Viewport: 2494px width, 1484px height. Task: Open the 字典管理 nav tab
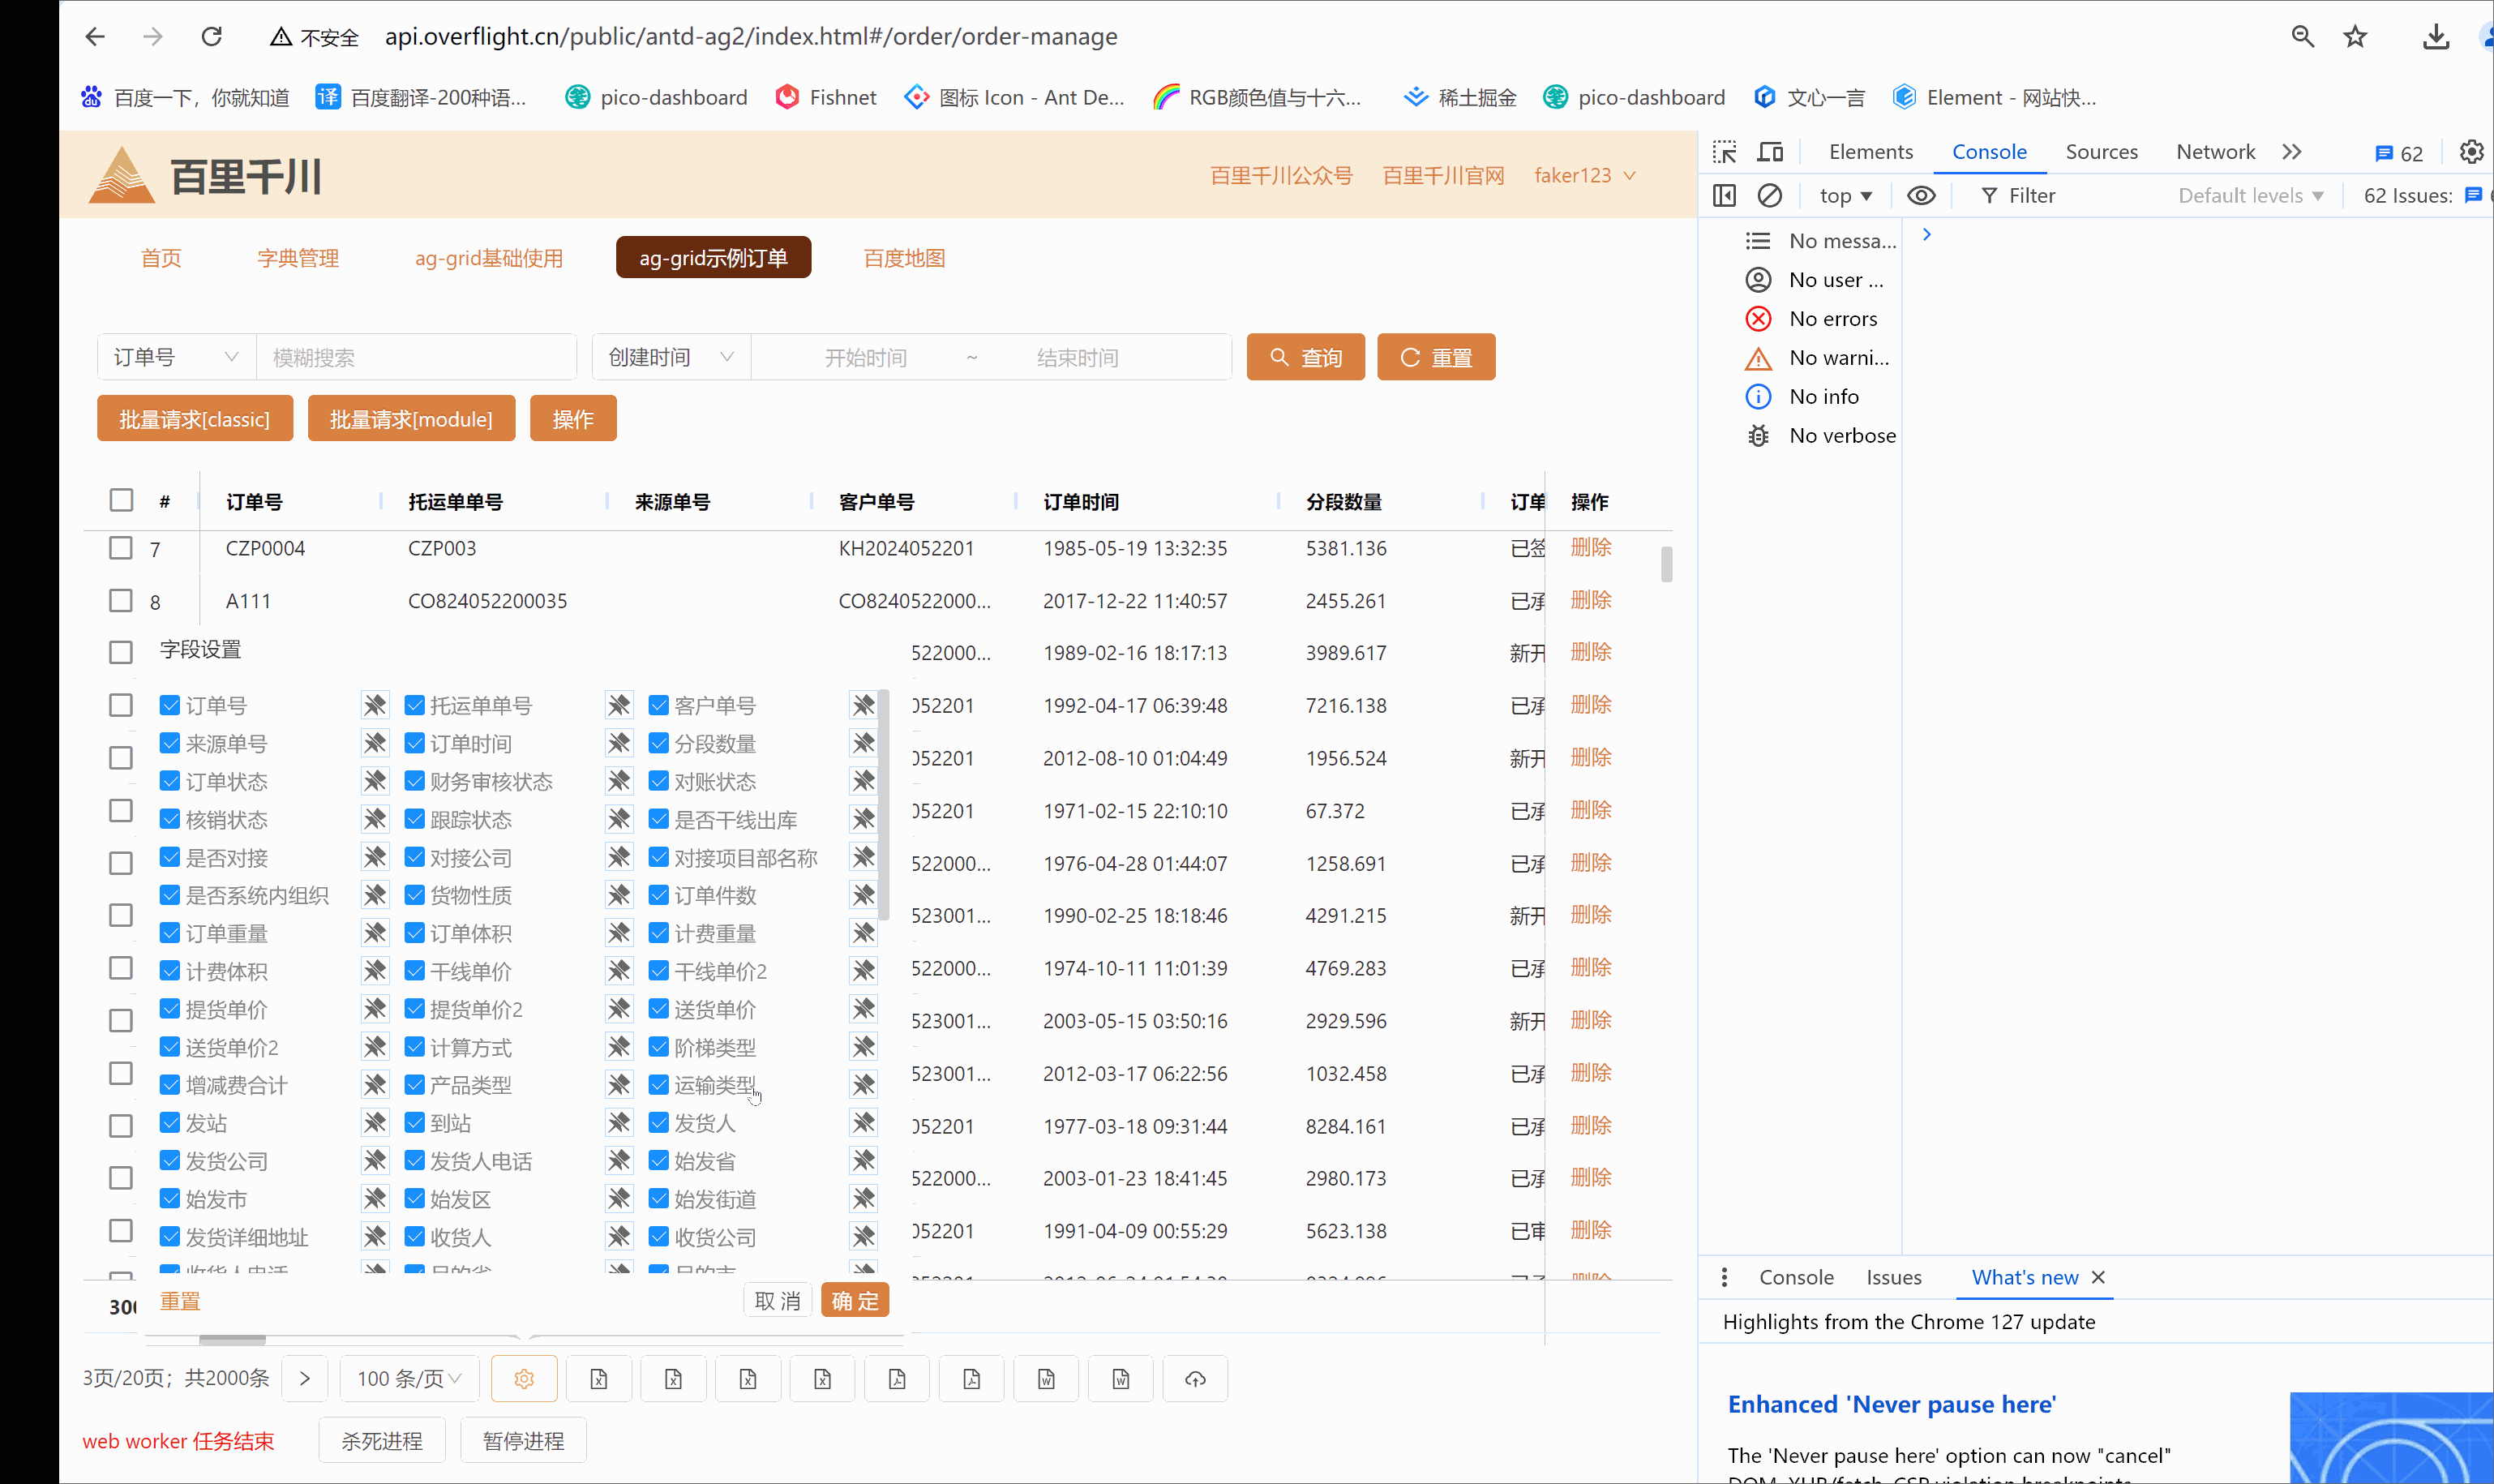point(298,258)
